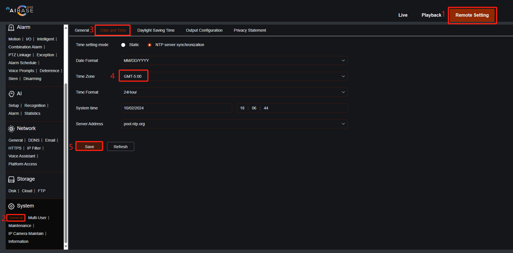Open Email settings
Viewport: 513px width, 253px height.
pyautogui.click(x=50, y=140)
